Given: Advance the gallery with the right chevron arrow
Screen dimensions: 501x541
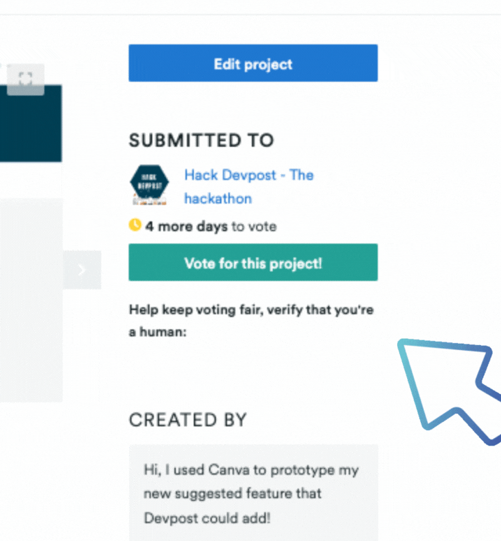Looking at the screenshot, I should (81, 270).
